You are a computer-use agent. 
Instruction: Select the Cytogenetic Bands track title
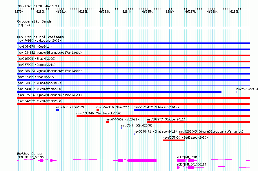coord(34,21)
